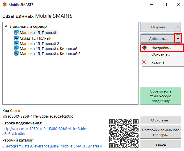Click the gear icon beside Настройка

[x=144, y=48]
